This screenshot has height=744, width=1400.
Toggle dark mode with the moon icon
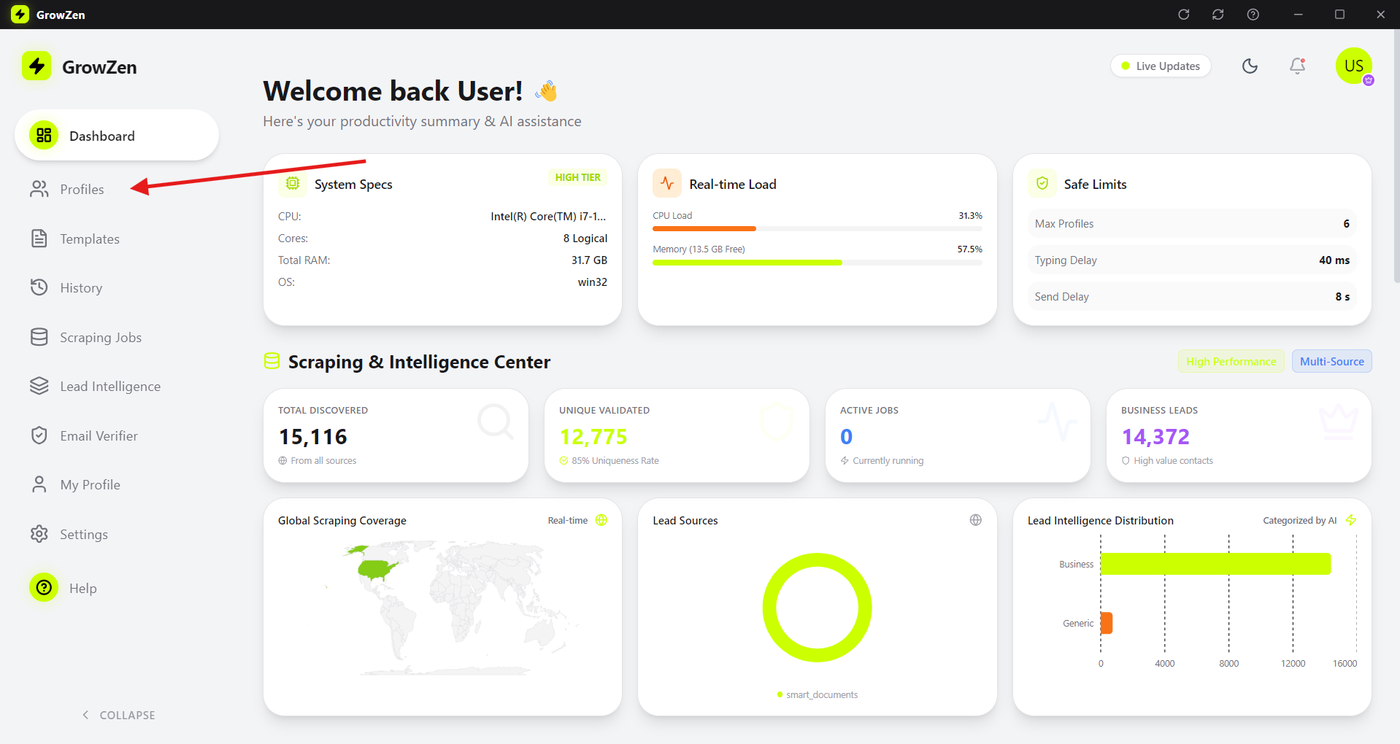click(x=1250, y=66)
